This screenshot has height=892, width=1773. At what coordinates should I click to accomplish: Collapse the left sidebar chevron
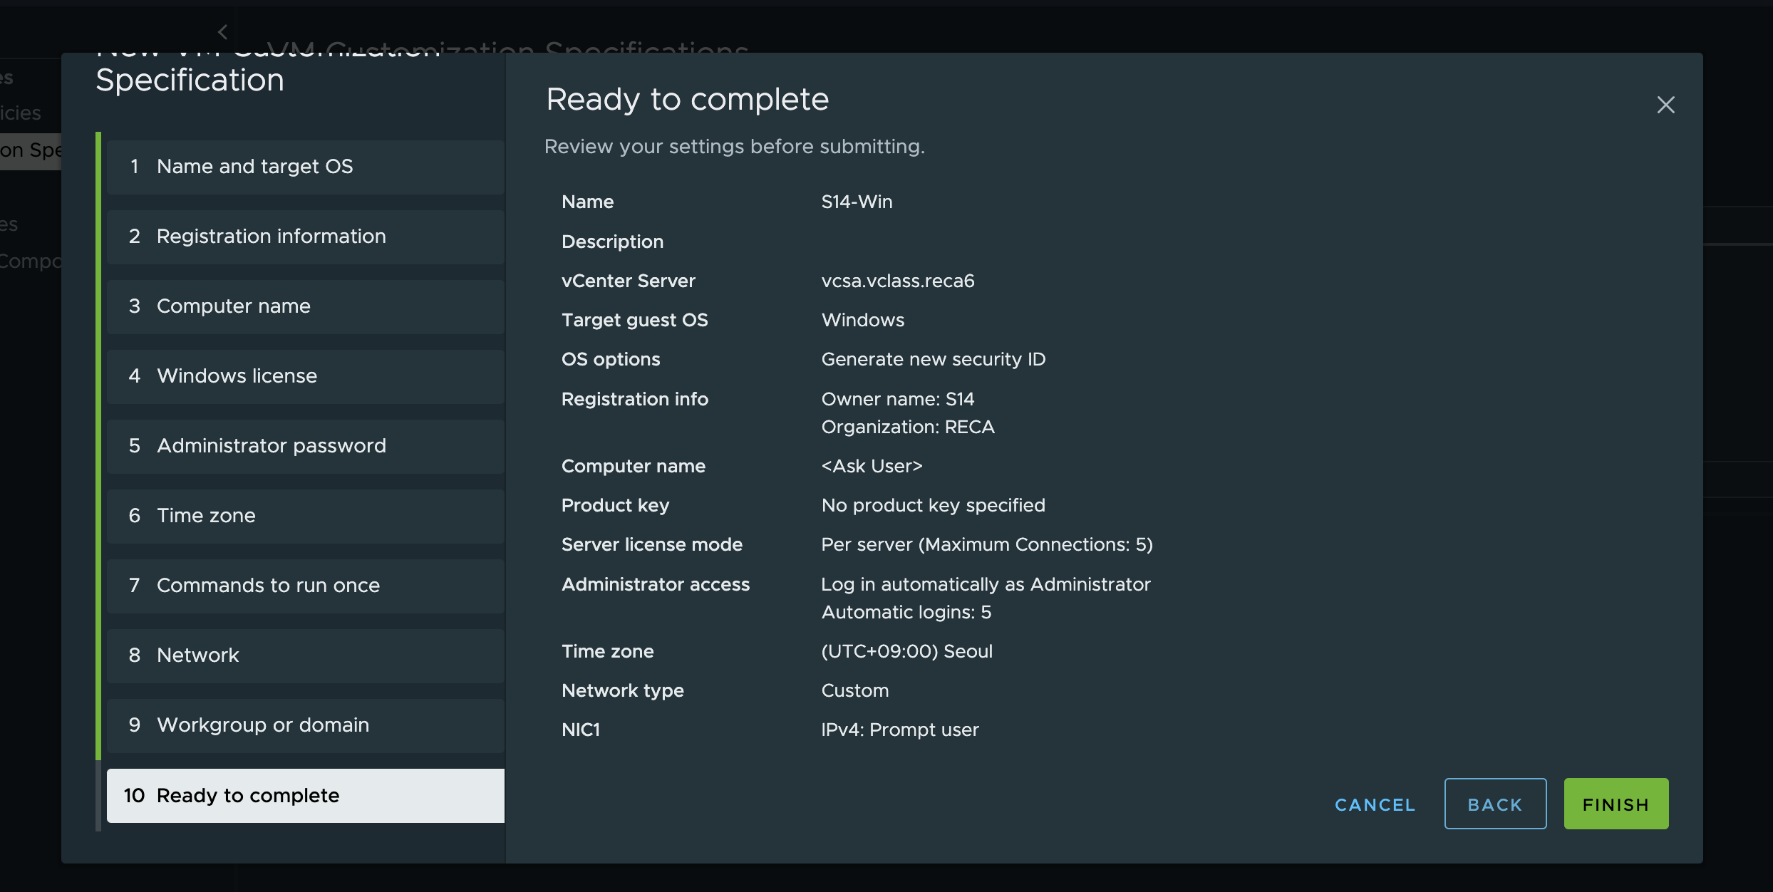pyautogui.click(x=223, y=32)
